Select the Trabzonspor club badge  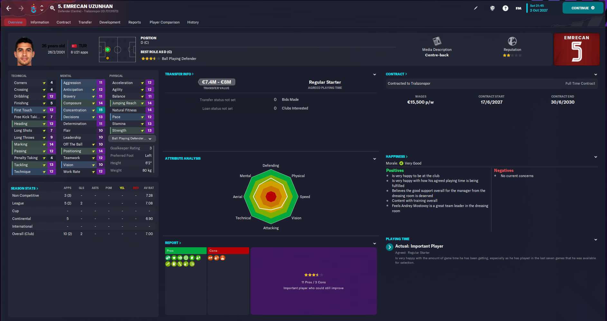(34, 8)
